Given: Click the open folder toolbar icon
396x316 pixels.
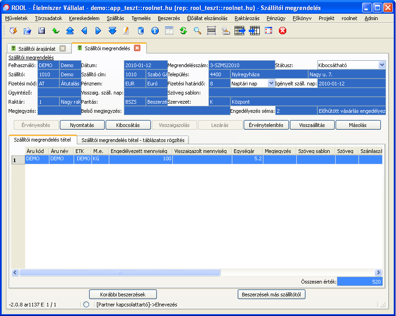Looking at the screenshot, I should [27, 31].
